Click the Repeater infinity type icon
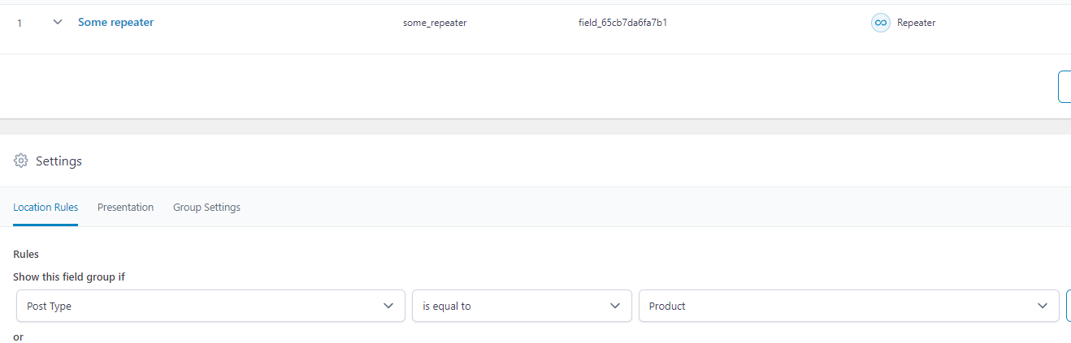The height and width of the screenshot is (343, 1071). [x=880, y=23]
